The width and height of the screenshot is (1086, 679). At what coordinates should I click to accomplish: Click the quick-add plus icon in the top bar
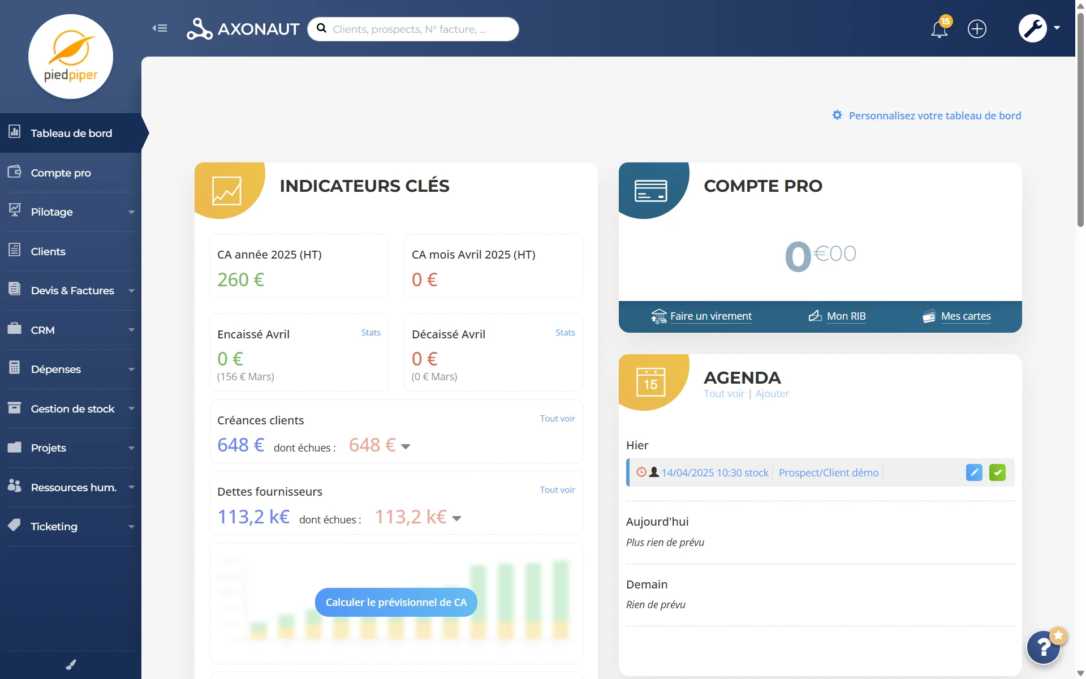pyautogui.click(x=977, y=29)
